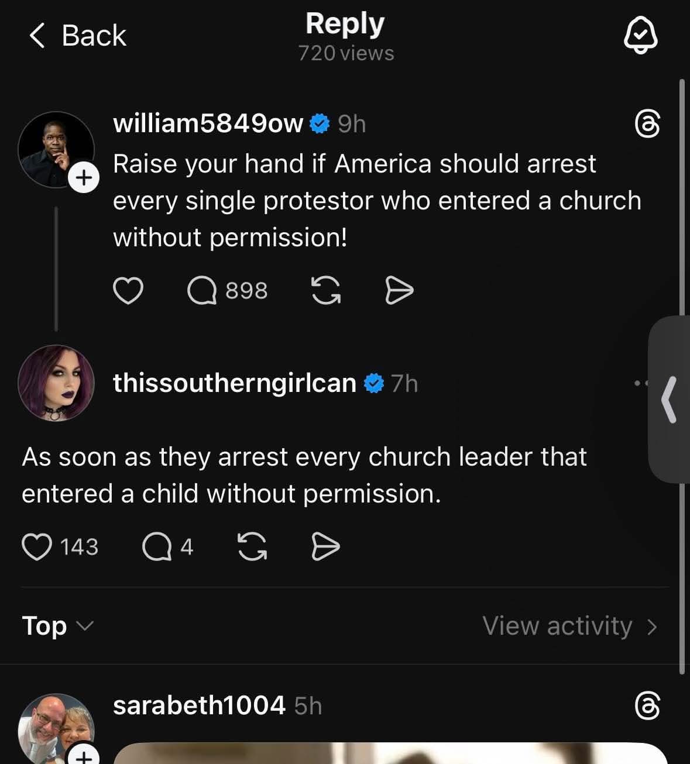Open thissoutherngirlcan's profile username
This screenshot has width=690, height=764.
[x=235, y=383]
